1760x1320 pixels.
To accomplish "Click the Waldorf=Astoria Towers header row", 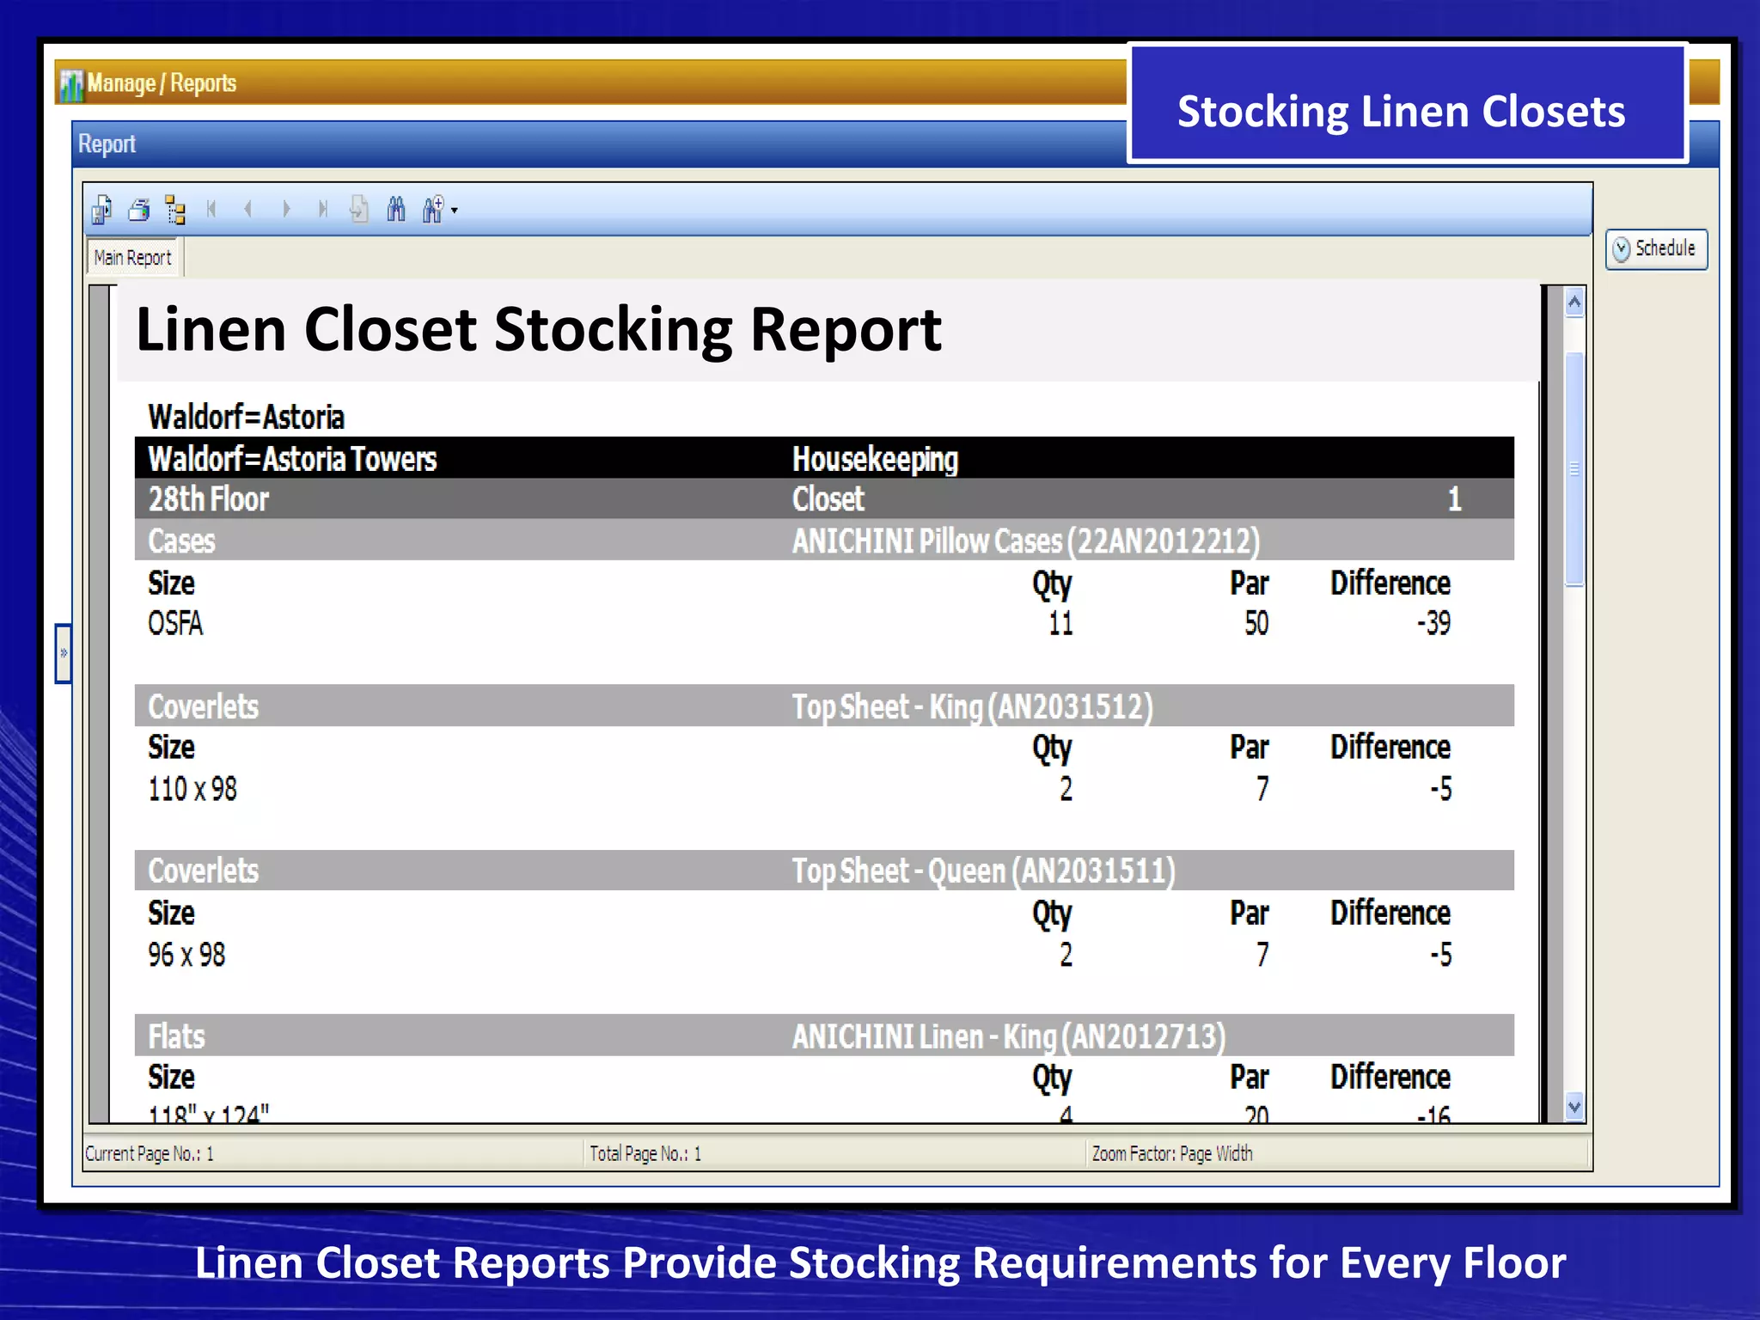I will tap(824, 458).
